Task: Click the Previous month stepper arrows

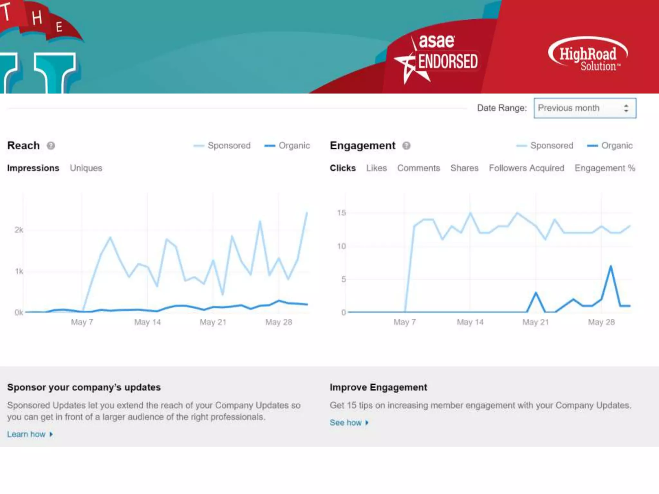Action: coord(626,108)
